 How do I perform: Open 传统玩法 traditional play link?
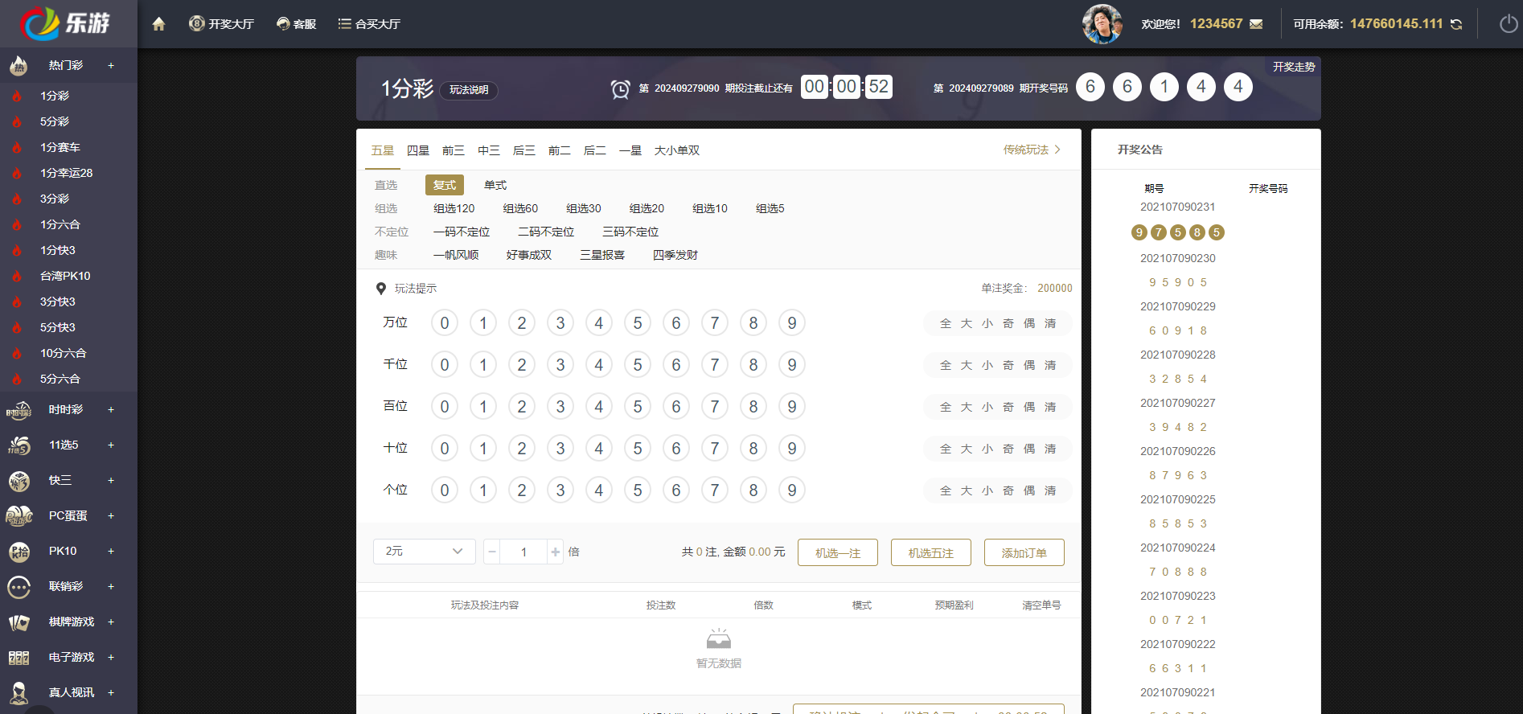(x=1031, y=150)
